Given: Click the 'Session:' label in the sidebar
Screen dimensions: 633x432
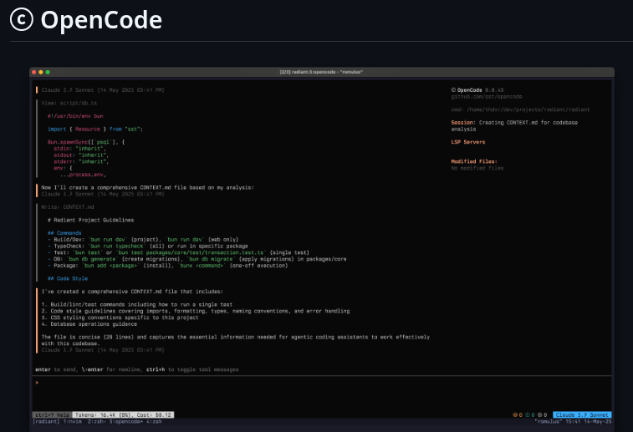Looking at the screenshot, I should [x=463, y=122].
